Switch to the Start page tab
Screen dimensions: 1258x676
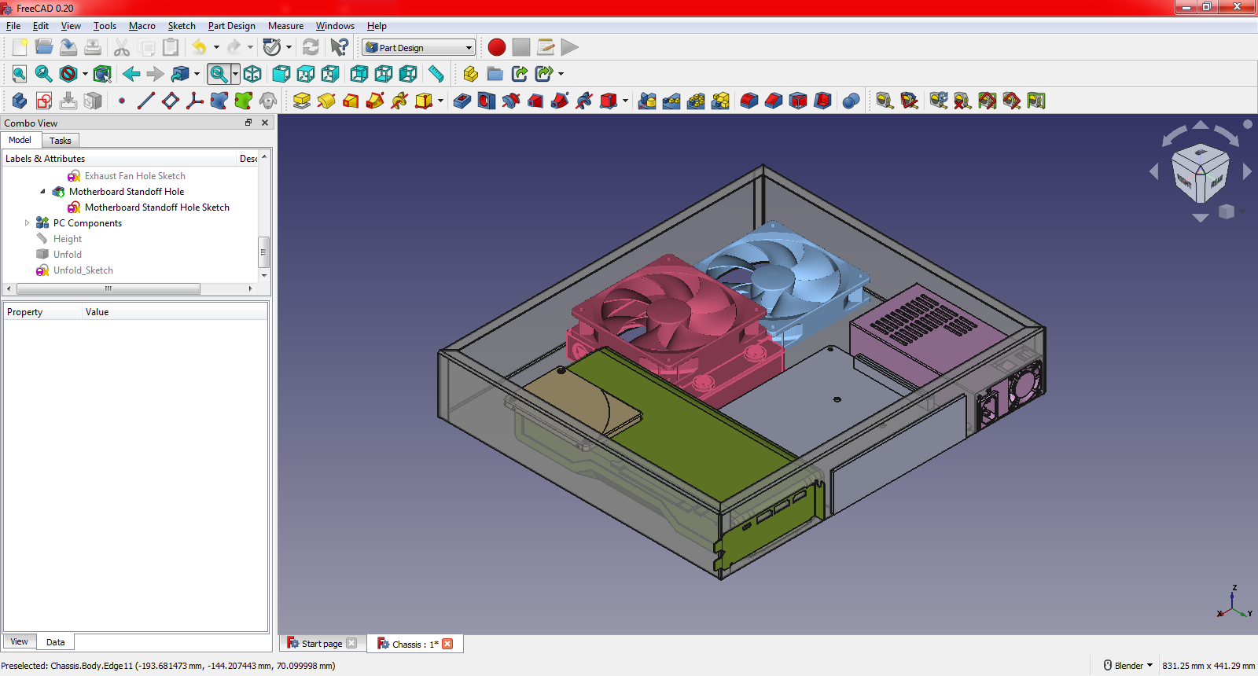click(322, 644)
